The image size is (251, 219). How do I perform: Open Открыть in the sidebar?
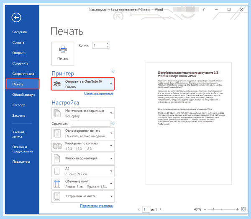pyautogui.click(x=19, y=53)
